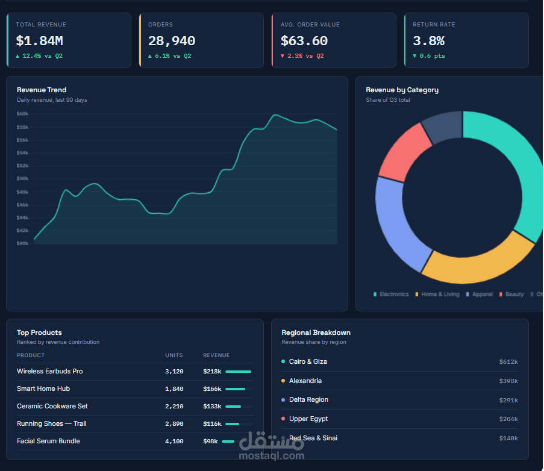The height and width of the screenshot is (471, 544).
Task: Toggle the Home & Living legend entry
Action: pyautogui.click(x=437, y=294)
